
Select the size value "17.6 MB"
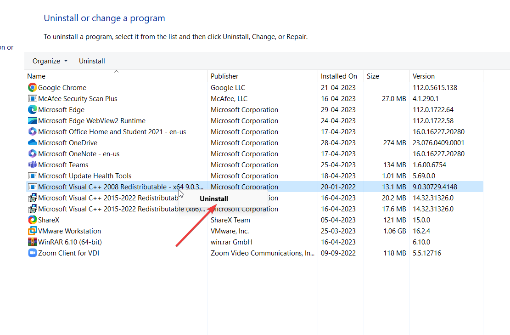pos(394,209)
